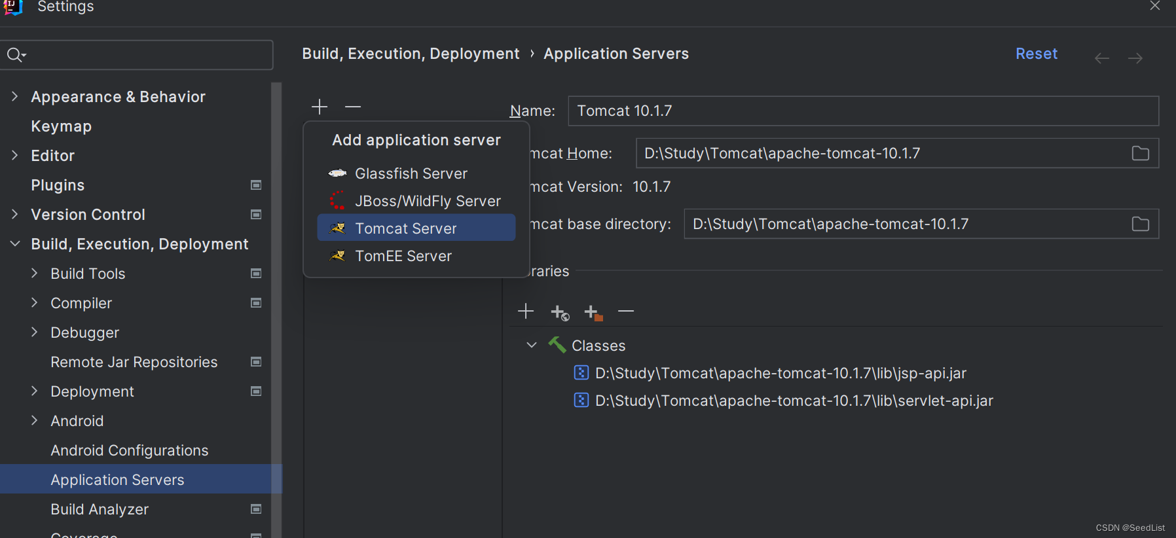Click the add library from URL icon

click(560, 313)
